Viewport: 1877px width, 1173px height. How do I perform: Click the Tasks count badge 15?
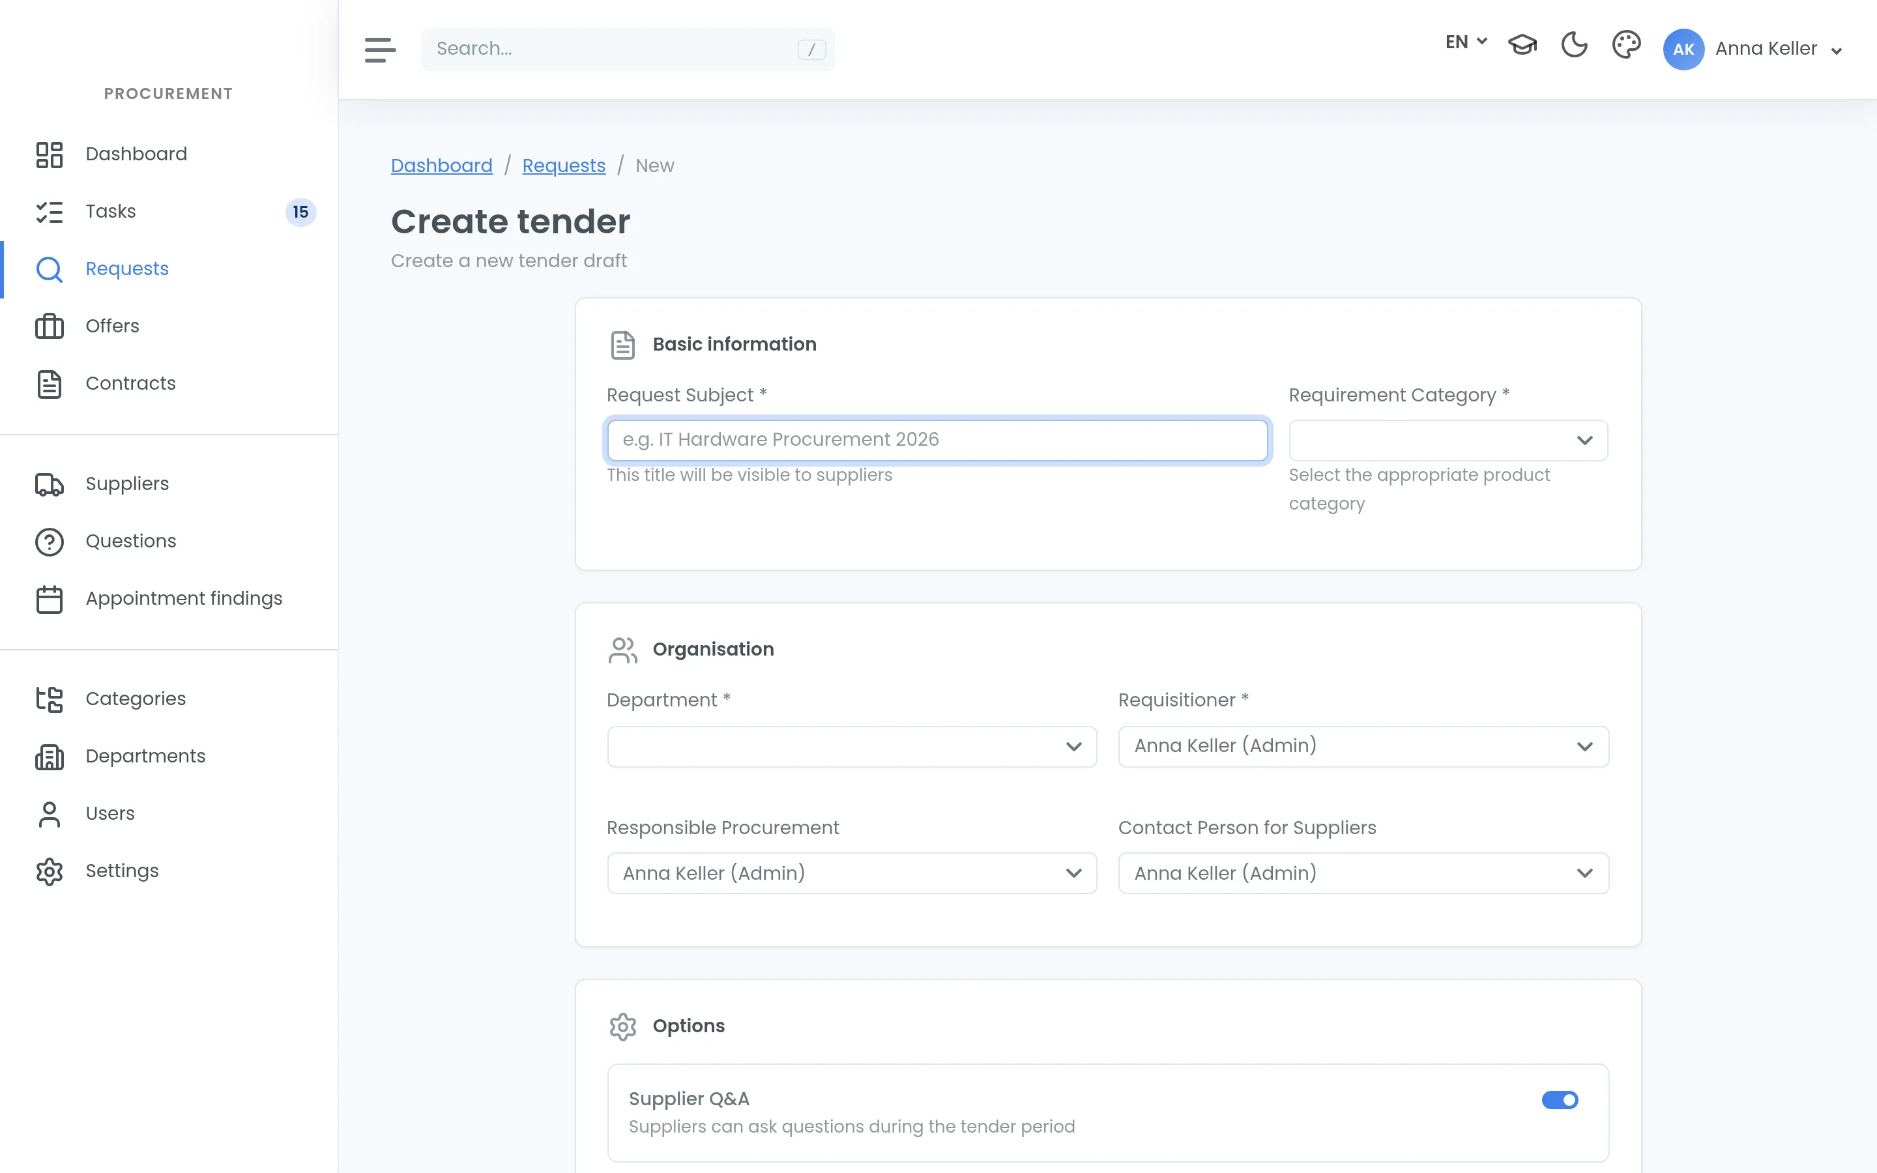(x=301, y=212)
